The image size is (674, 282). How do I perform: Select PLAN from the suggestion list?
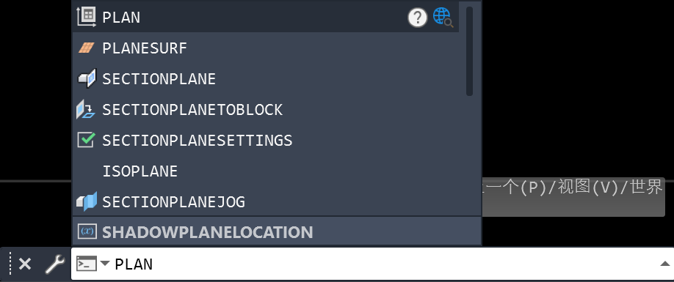266,17
